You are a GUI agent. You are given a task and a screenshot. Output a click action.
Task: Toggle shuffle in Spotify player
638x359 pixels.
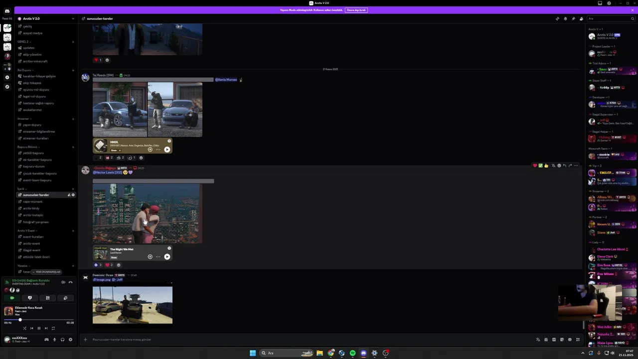(x=24, y=328)
